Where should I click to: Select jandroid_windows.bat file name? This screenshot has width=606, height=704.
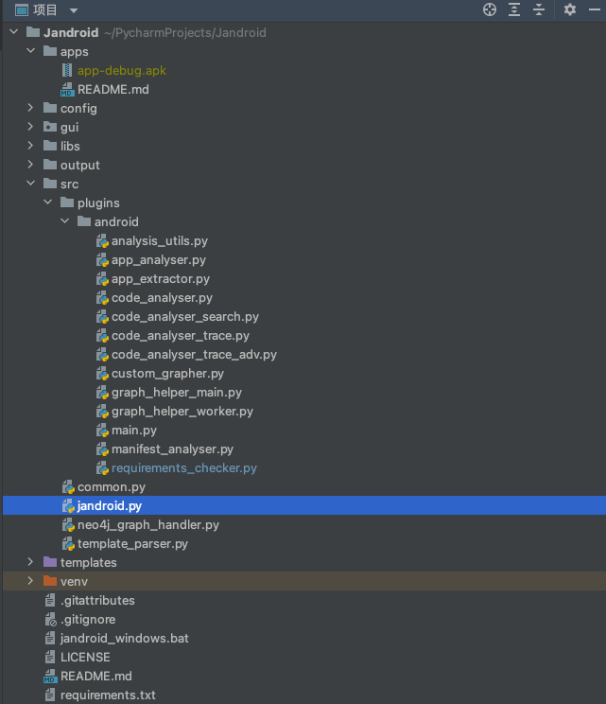tap(124, 638)
